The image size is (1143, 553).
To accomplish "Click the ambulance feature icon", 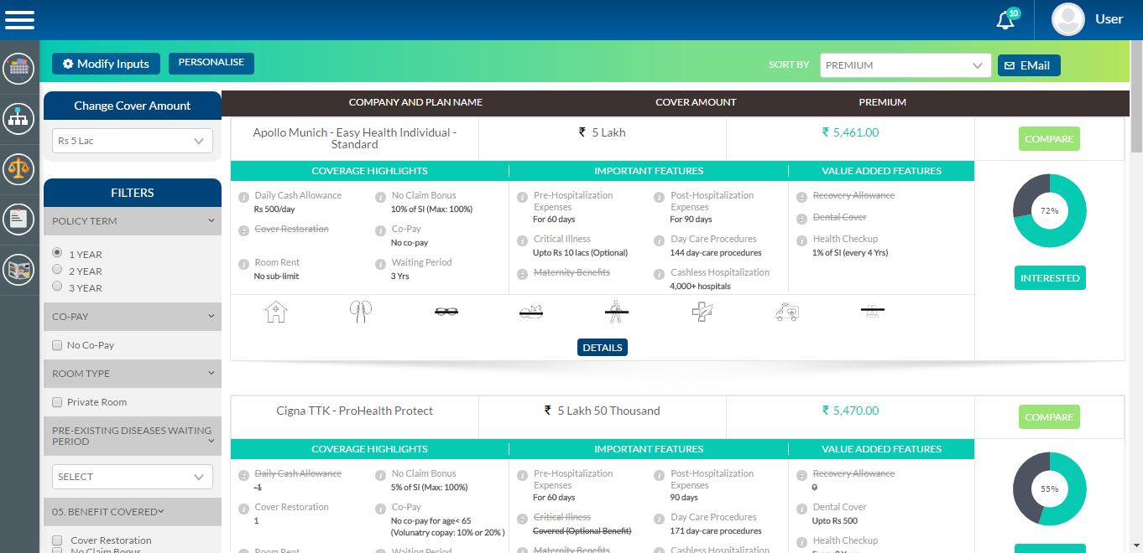I will [x=787, y=313].
